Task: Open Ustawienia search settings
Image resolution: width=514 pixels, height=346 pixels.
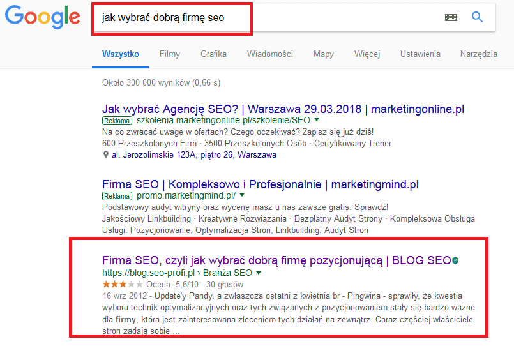Action: tap(420, 54)
